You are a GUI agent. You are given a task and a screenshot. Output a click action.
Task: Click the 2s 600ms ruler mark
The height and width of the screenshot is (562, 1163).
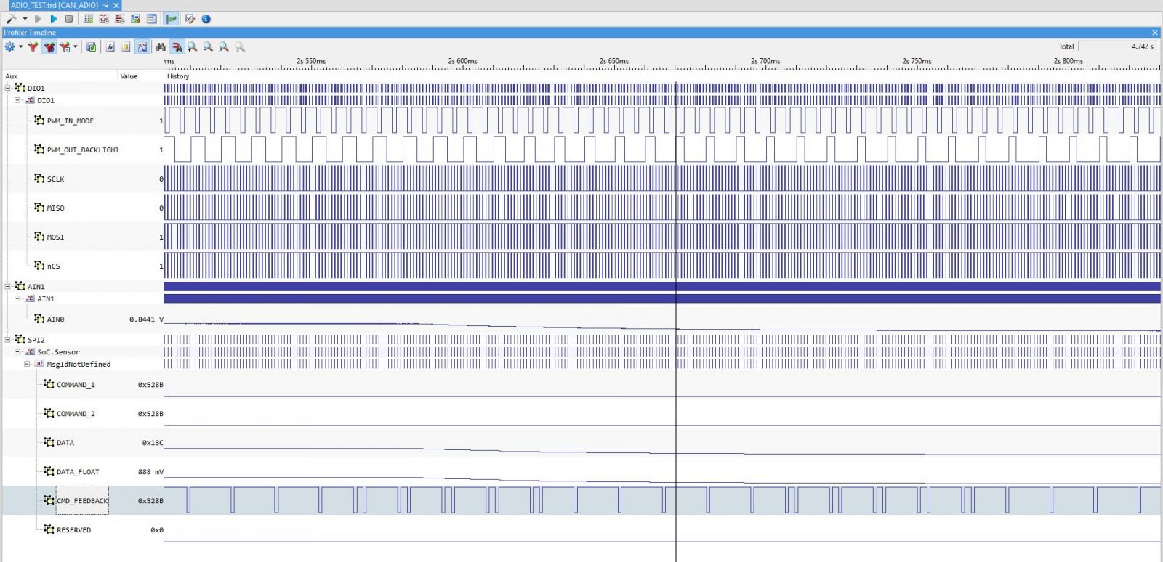[463, 61]
